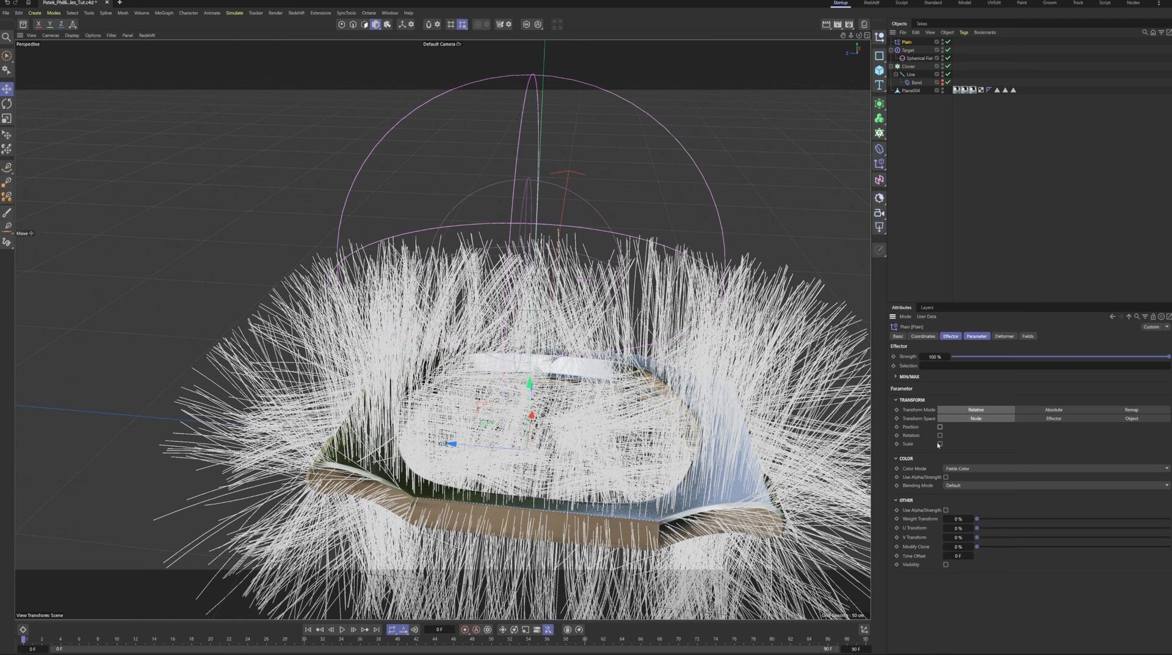This screenshot has height=655, width=1172.
Task: Toggle Use Alpha/Strength under COLOR
Action: click(946, 477)
